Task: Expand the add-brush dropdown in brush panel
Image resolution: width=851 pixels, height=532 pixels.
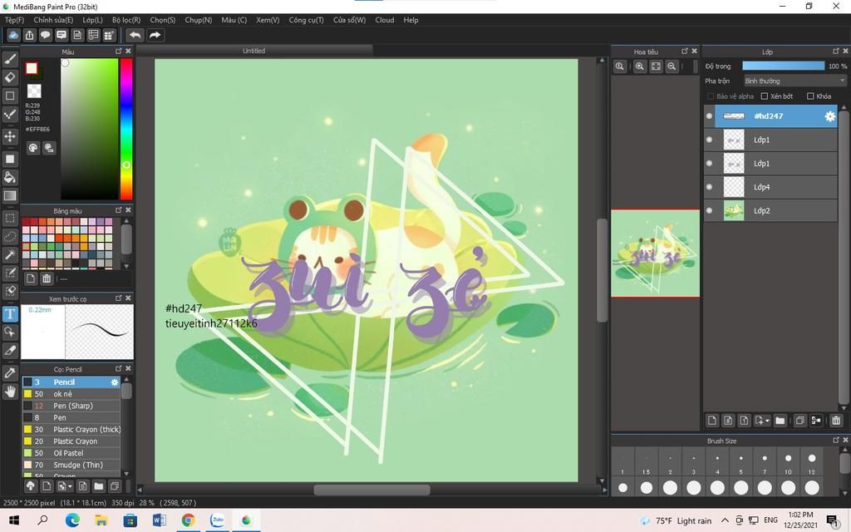Action: pos(65,485)
